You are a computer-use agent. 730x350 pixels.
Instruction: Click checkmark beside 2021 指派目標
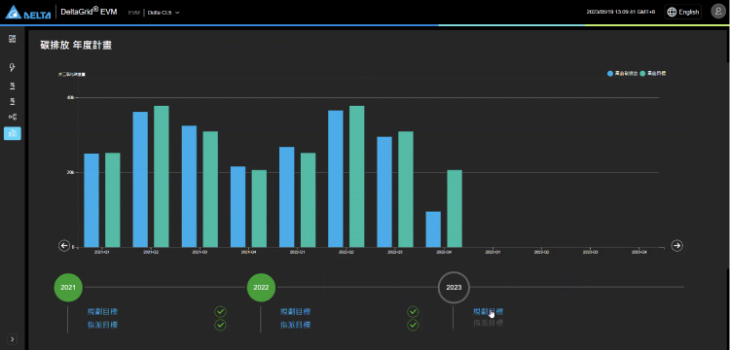point(220,325)
